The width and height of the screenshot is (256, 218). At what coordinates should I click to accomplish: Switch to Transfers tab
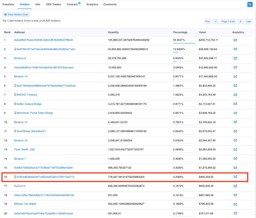[x=8, y=4]
